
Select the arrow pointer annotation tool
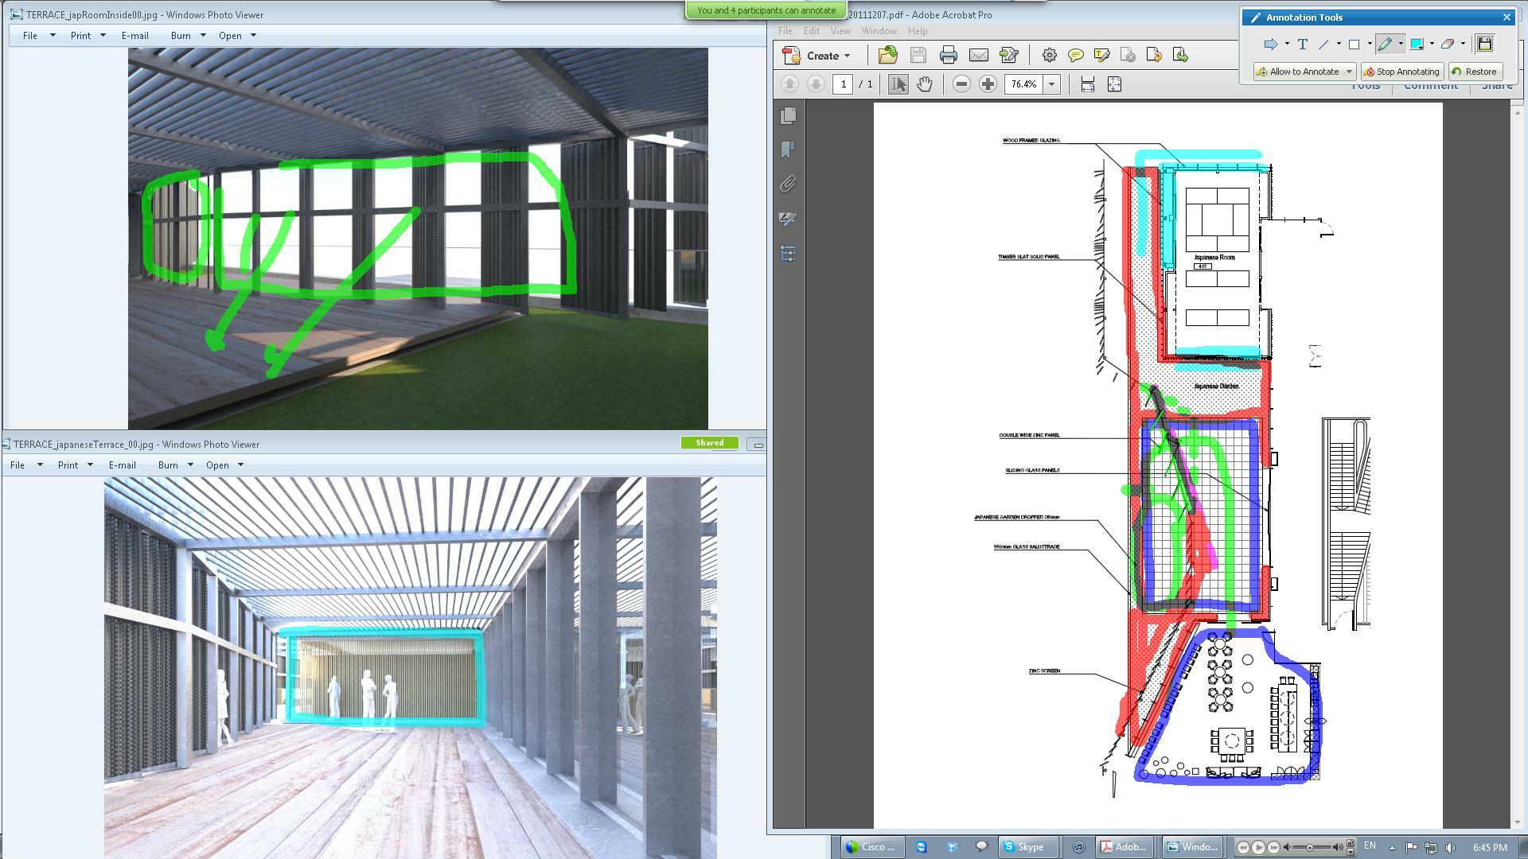1270,45
